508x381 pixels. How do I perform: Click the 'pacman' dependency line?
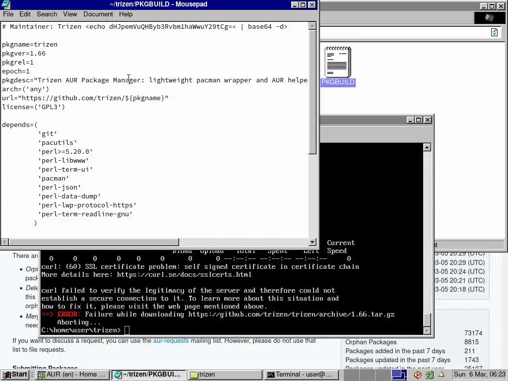tap(54, 178)
